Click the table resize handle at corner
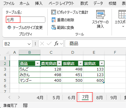Image resolution: width=126 pixels, height=108 pixels. tap(104, 82)
